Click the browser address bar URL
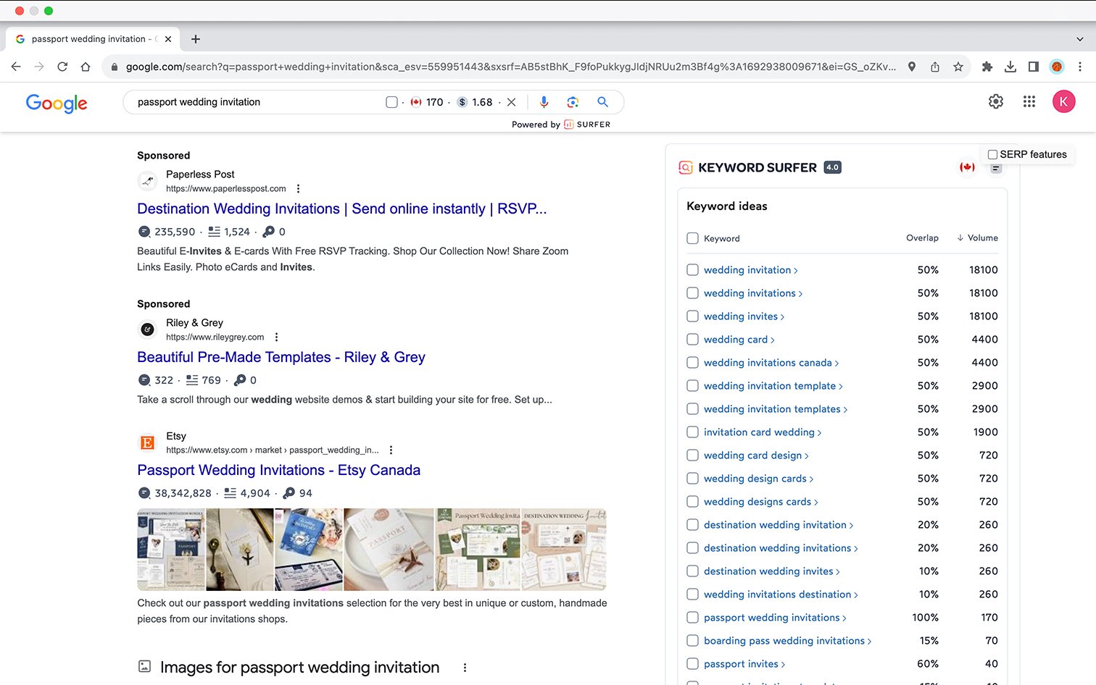 point(510,67)
